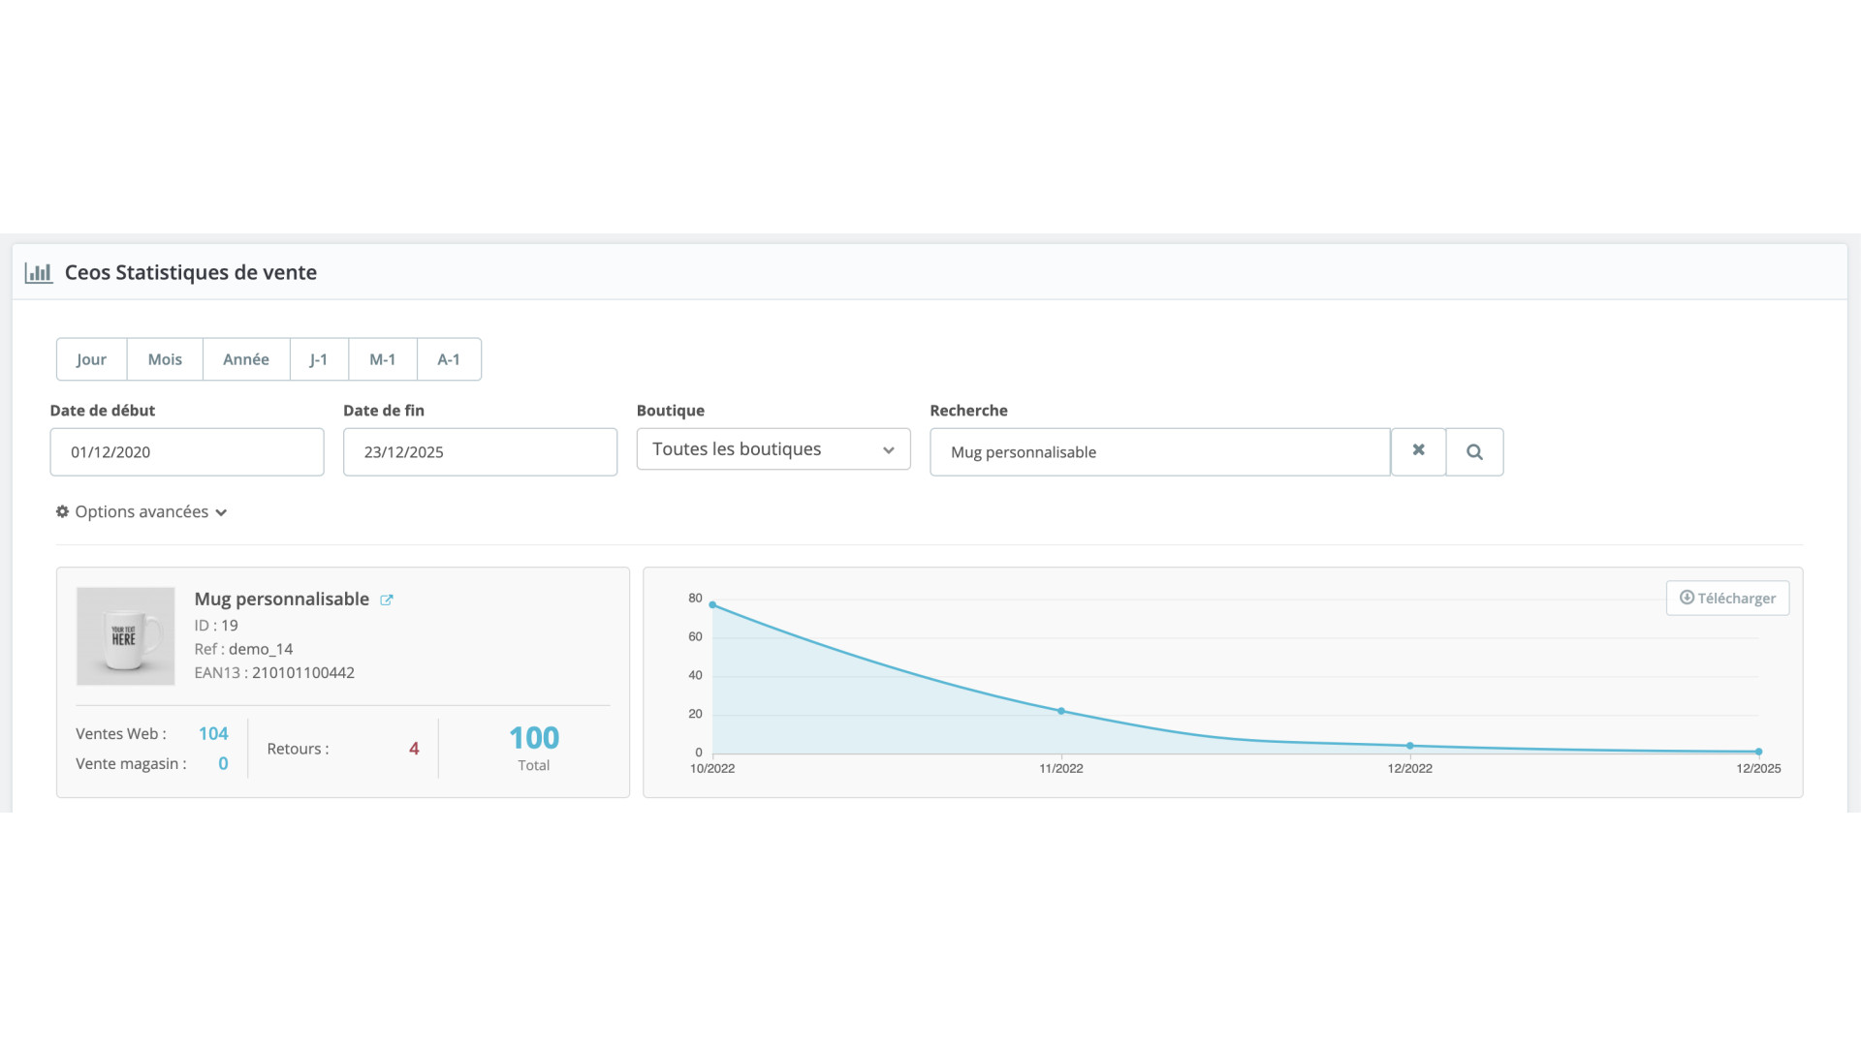Select the J-1 tab

[x=319, y=358]
